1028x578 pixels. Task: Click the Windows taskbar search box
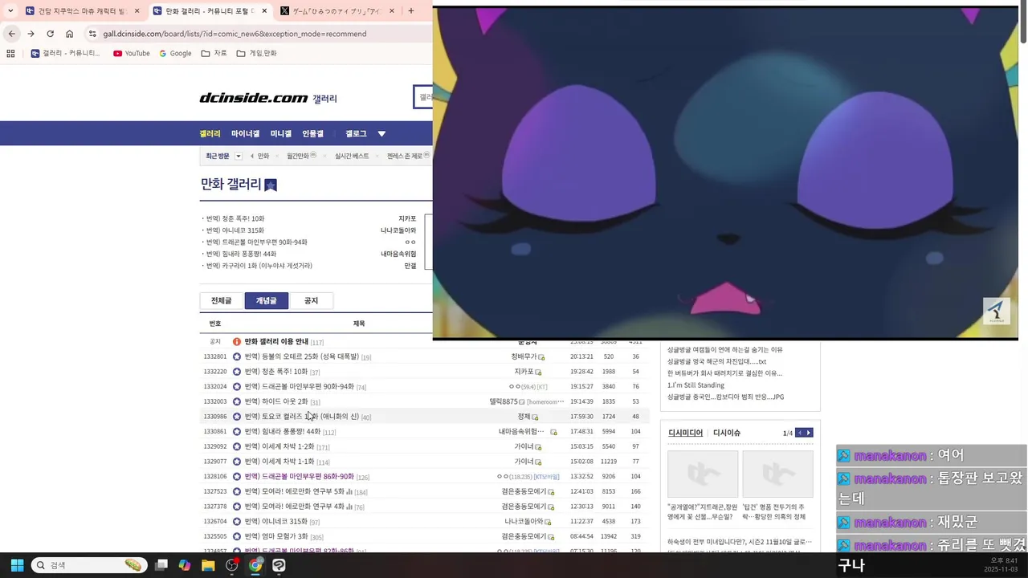tap(89, 565)
